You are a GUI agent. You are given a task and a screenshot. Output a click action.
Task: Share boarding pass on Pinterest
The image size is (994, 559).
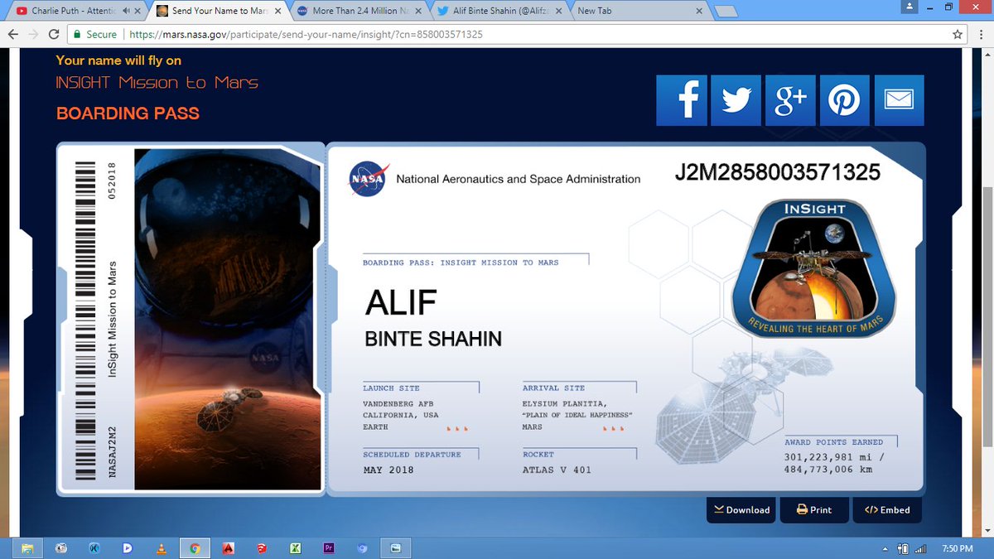point(844,101)
